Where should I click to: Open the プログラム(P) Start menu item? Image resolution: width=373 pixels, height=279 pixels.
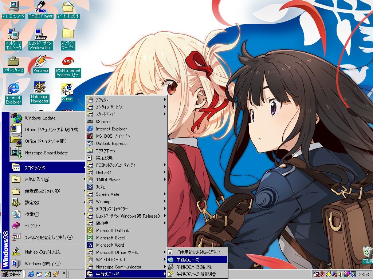pos(48,168)
